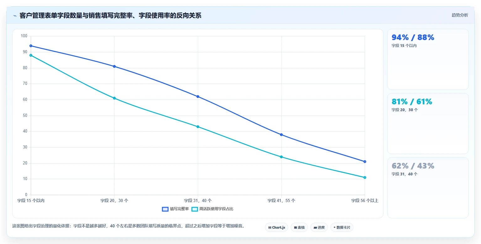The image size is (481, 244).
Task: Click the 周活跃使用字段占比 point at 字段 56 个以上
Action: pyautogui.click(x=365, y=178)
